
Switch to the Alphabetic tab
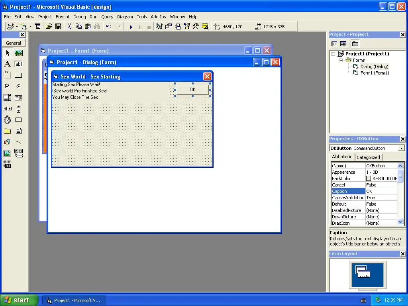point(342,157)
